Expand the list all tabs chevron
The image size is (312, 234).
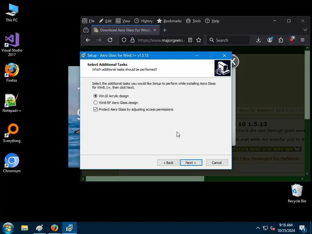tap(305, 30)
